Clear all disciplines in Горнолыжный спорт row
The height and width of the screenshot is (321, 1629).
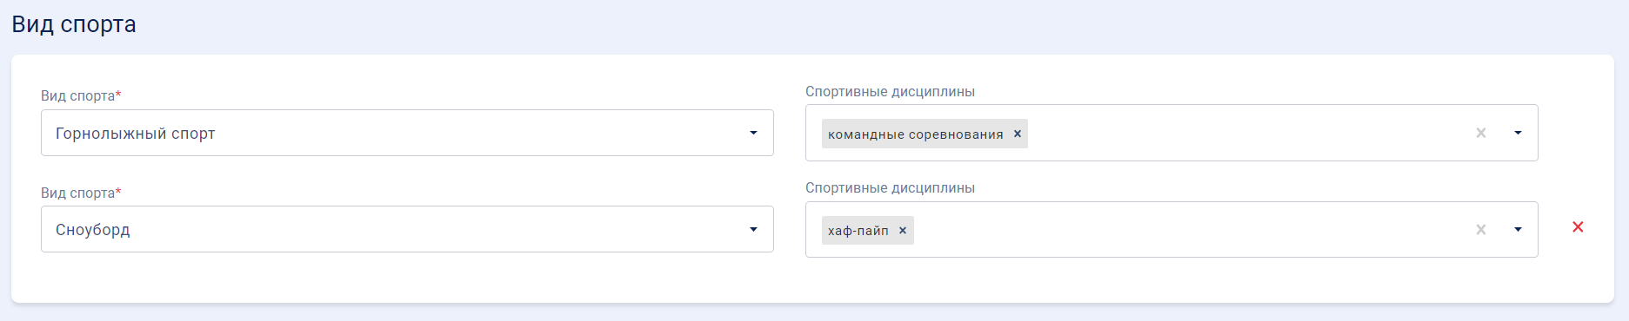pos(1481,133)
